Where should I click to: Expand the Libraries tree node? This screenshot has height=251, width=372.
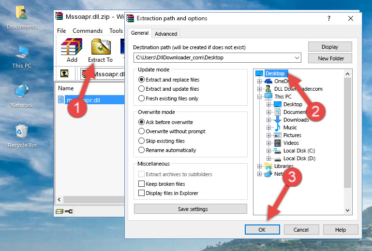tap(259, 166)
